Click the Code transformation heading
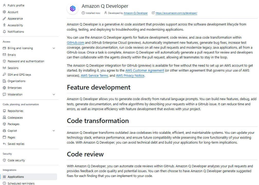The image size is (259, 185). coord(98,121)
